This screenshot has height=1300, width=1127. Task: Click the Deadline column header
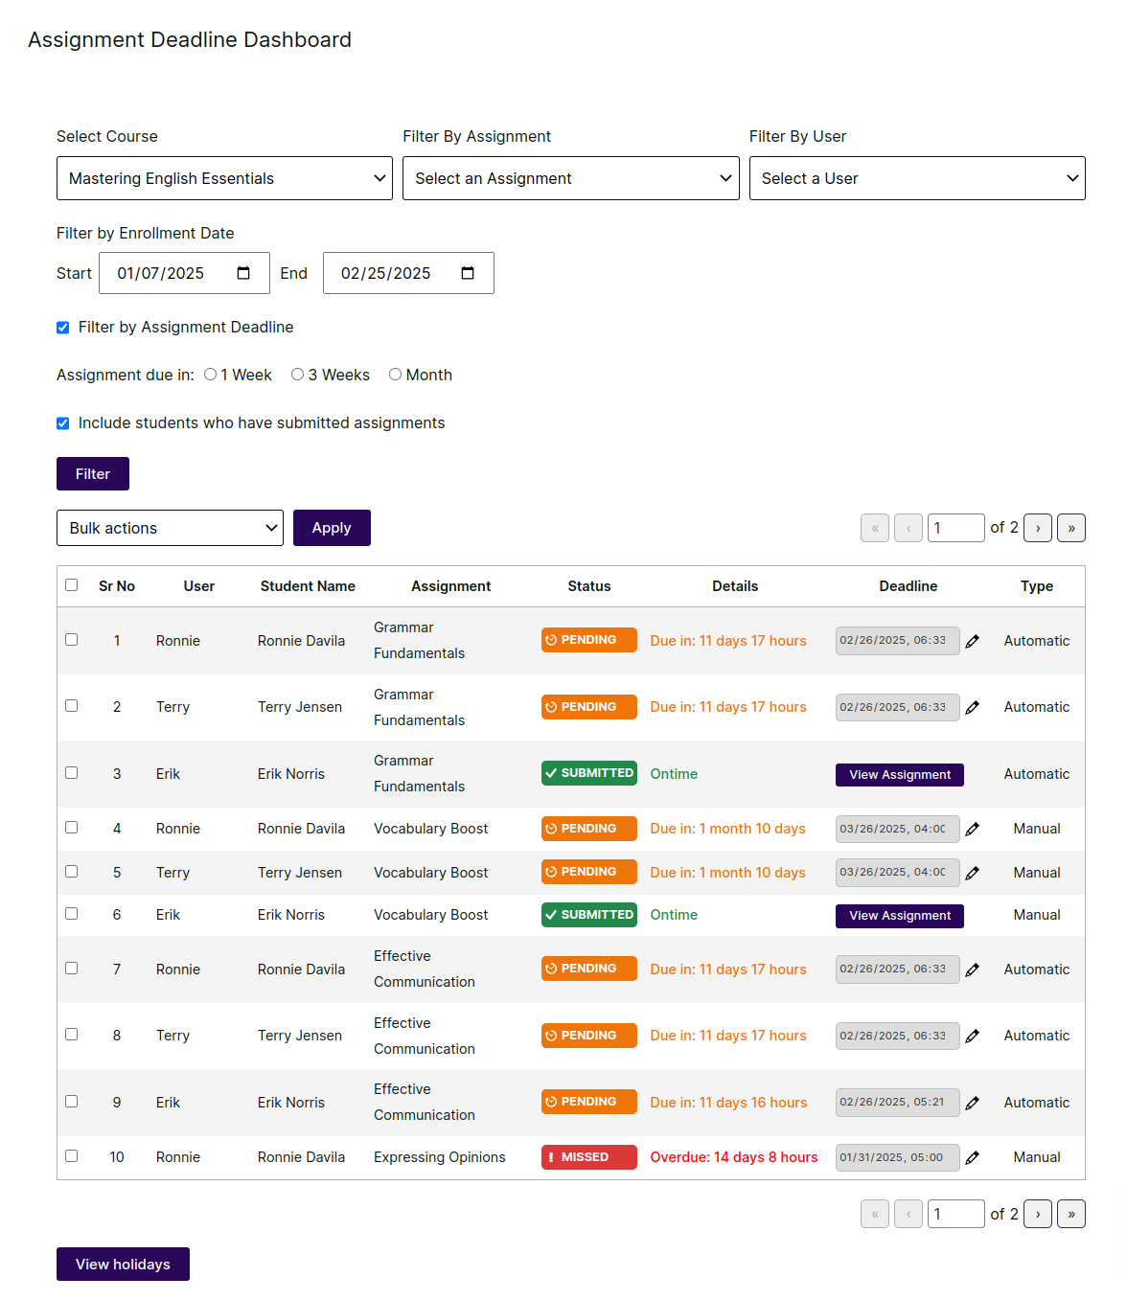coord(908,586)
